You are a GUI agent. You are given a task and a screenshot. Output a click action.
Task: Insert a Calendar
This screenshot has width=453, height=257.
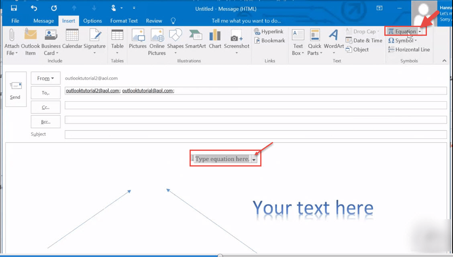tap(72, 39)
